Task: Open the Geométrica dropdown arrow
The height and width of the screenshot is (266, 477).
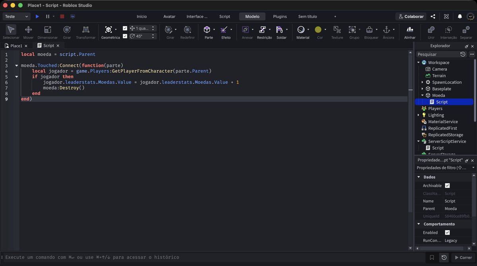Action: tap(116, 30)
